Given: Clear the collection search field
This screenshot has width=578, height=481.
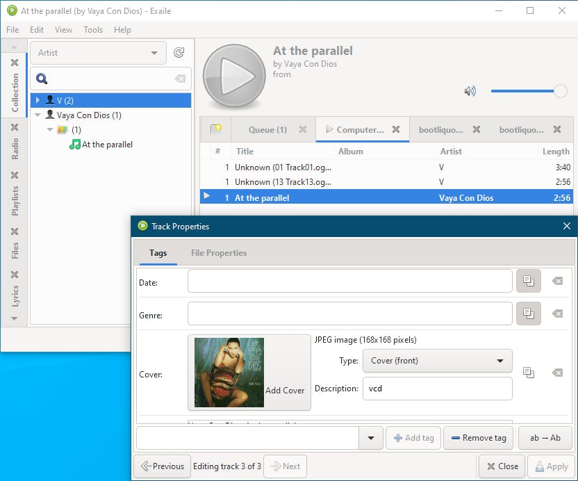Looking at the screenshot, I should pyautogui.click(x=180, y=79).
